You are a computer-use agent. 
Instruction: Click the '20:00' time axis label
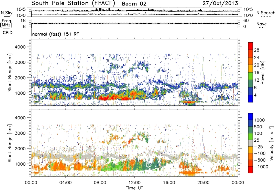click(x=203, y=183)
